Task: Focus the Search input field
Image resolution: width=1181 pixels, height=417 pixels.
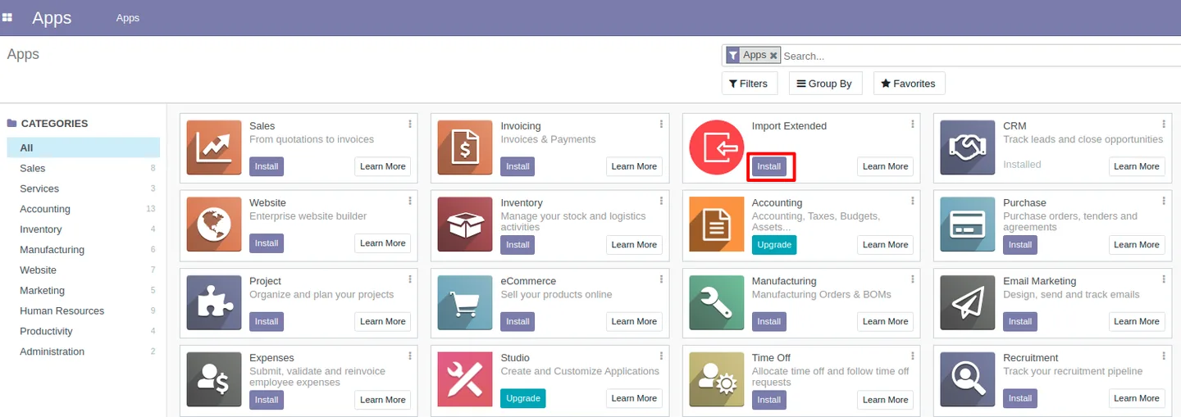Action: [981, 56]
